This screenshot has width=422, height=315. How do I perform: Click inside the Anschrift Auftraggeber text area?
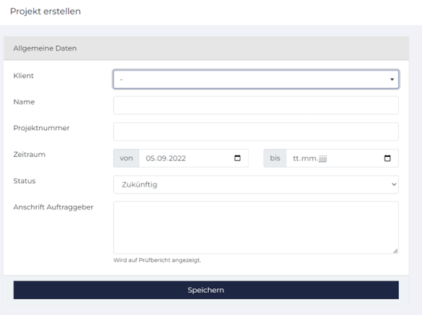[x=256, y=228]
